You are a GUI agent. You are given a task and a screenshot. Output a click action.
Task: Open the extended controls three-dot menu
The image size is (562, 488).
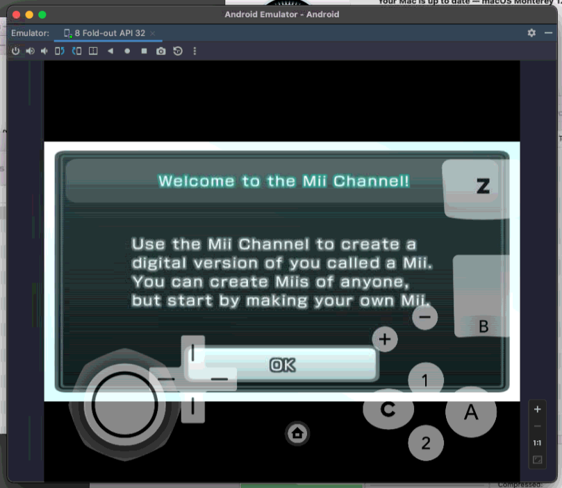(195, 51)
